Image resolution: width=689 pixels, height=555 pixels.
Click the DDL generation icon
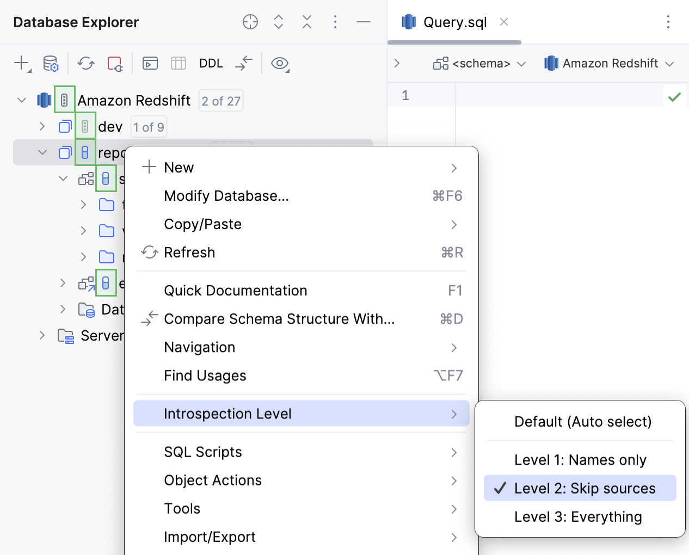pos(211,64)
